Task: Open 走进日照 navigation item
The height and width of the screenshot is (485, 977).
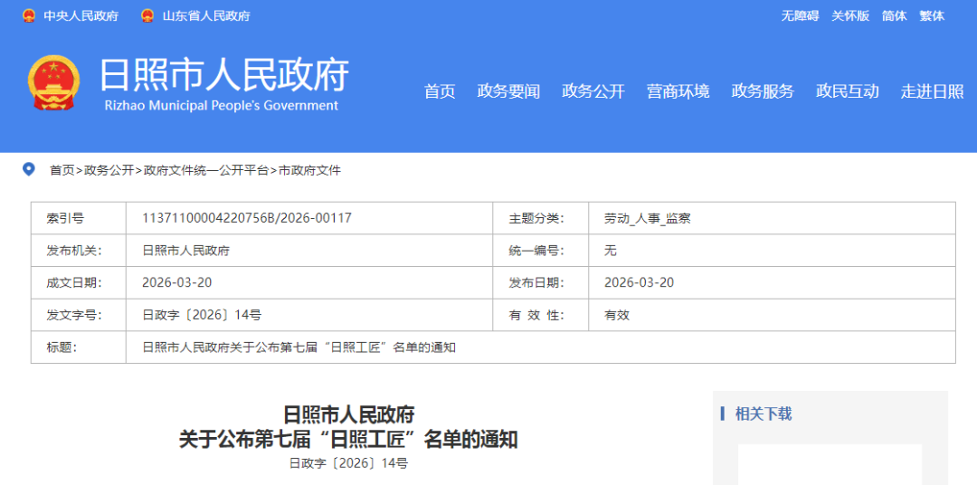Action: pyautogui.click(x=932, y=91)
